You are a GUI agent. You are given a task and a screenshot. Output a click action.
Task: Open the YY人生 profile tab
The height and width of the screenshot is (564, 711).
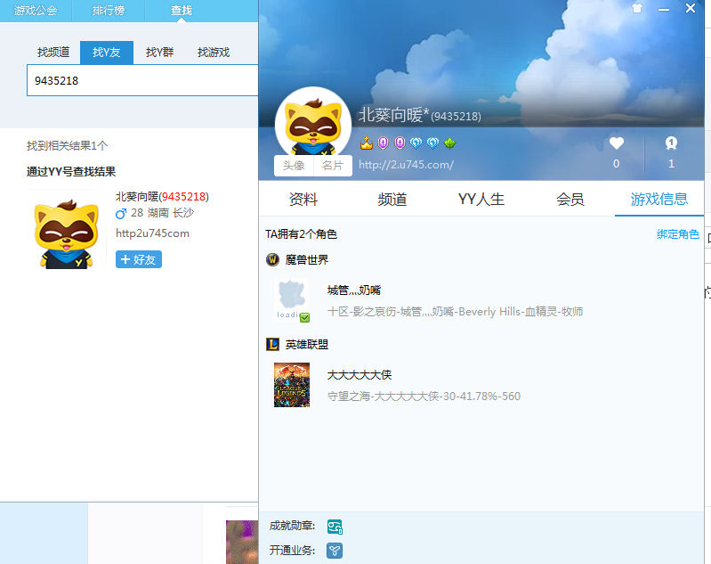(481, 199)
